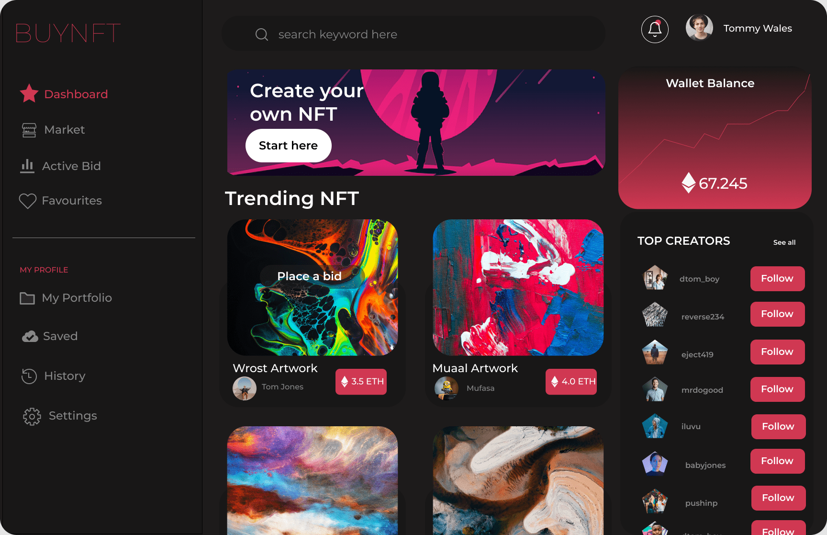Click eject419 avatar in Top Creators

655,352
